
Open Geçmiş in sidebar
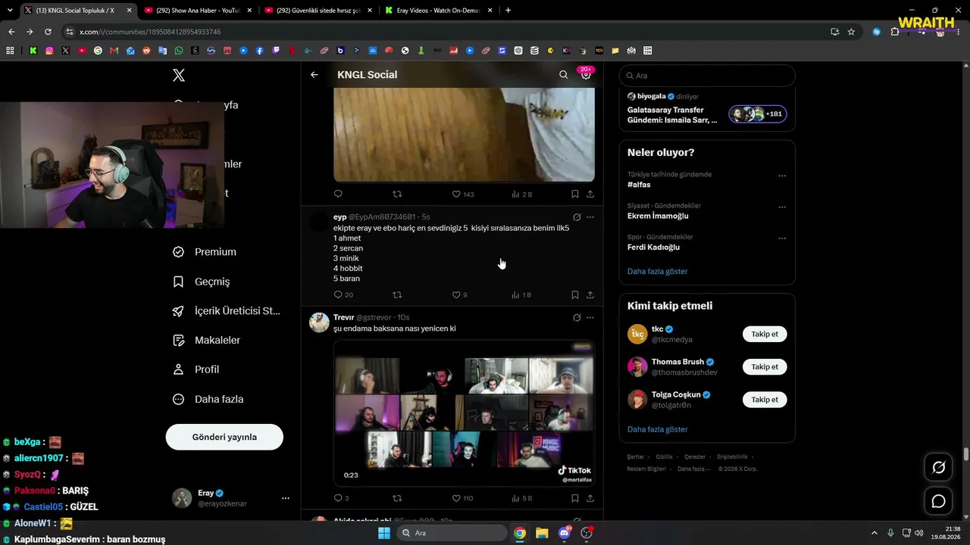(202, 282)
